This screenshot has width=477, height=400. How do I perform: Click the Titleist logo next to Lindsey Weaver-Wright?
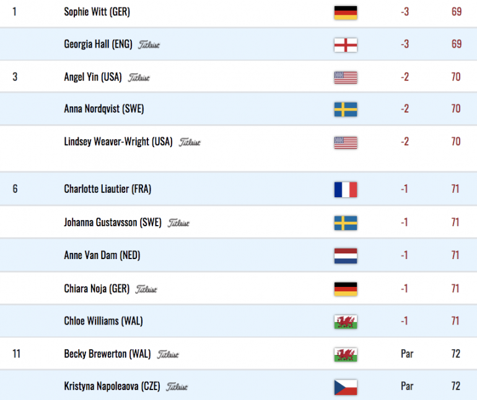click(190, 142)
